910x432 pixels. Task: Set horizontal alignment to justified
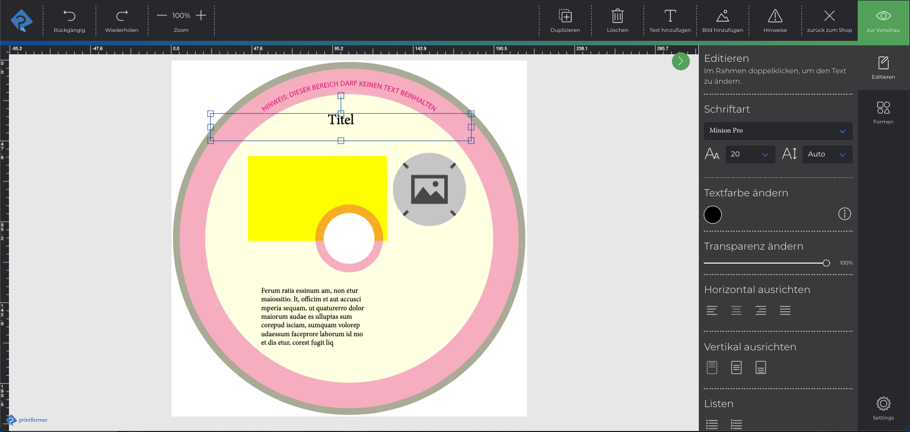pos(785,311)
